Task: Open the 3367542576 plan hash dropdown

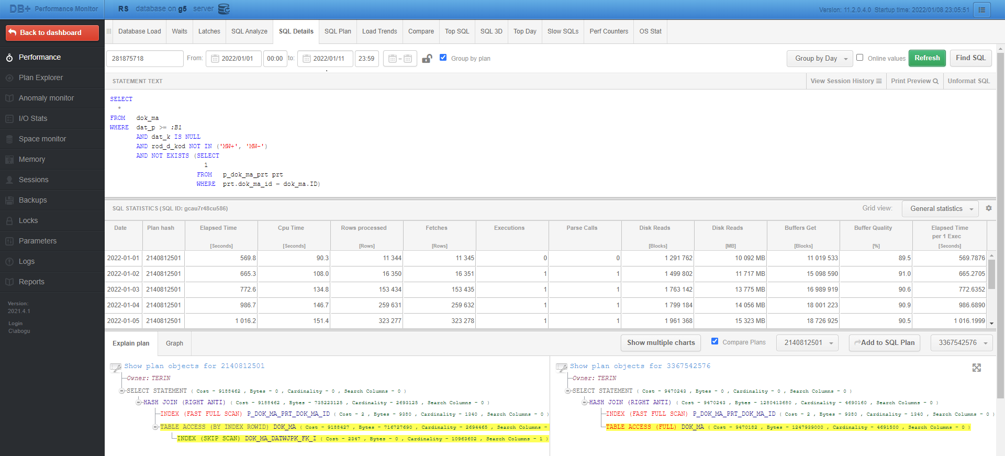Action: coord(962,343)
